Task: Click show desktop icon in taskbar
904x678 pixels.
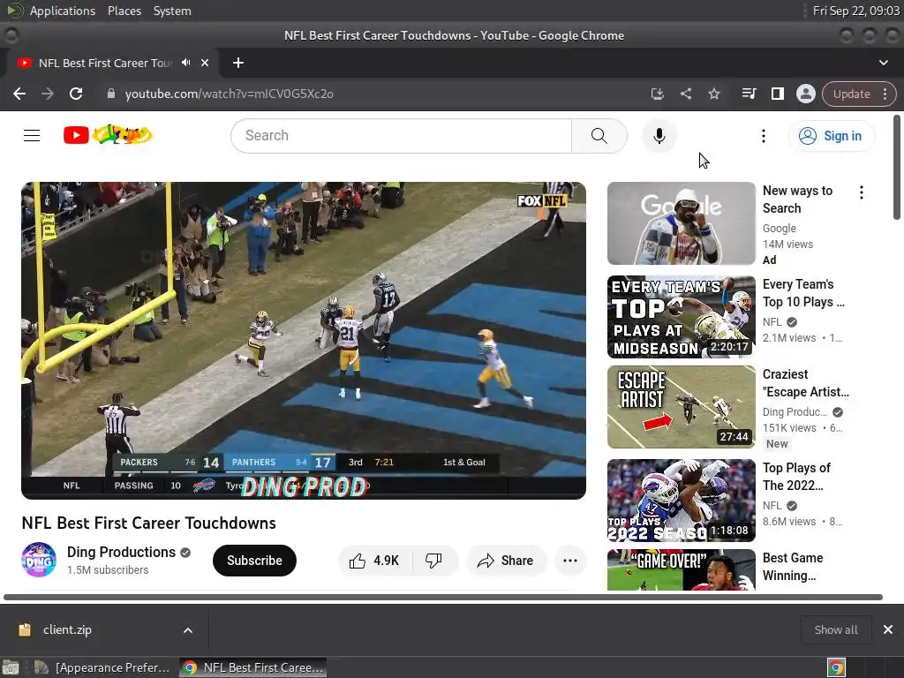Action: click(11, 667)
